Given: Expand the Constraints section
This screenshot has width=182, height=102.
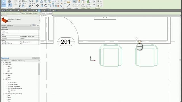Looking at the screenshot, I should 39,27.
